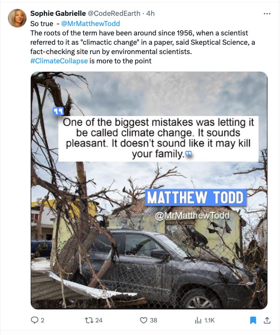Click the reply count 2
This screenshot has width=280, height=335.
coord(42,320)
